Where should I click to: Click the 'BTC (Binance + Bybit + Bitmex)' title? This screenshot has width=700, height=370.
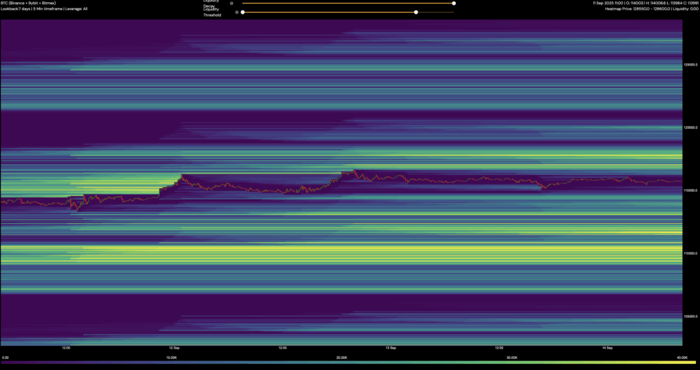(28, 3)
